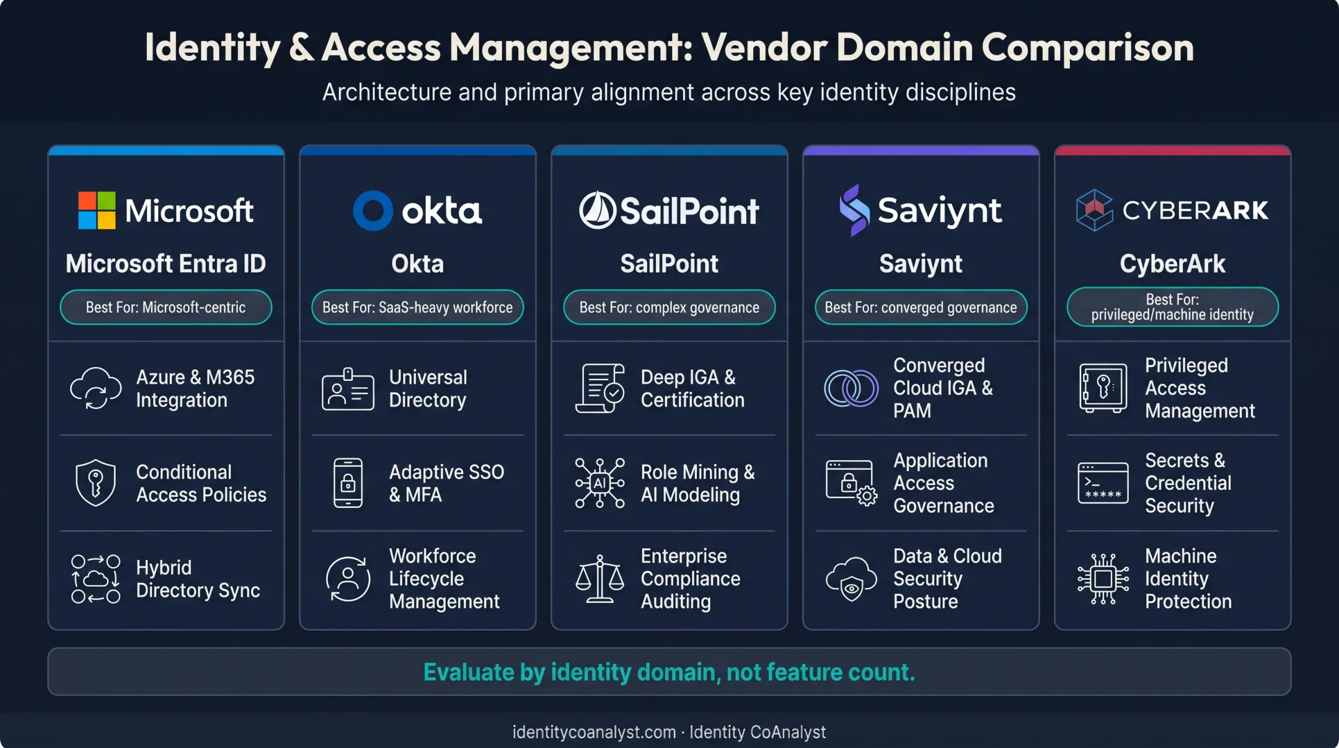Viewport: 1339px width, 748px height.
Task: Click the 'Application Access Governance' label
Action: 943,483
